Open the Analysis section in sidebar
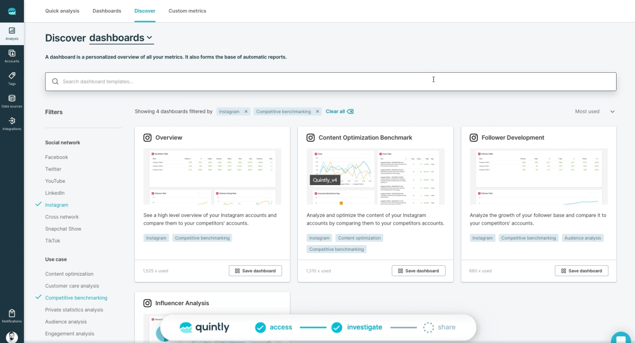Image resolution: width=635 pixels, height=343 pixels. 12,33
